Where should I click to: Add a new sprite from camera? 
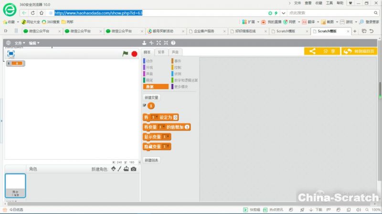[x=134, y=169]
